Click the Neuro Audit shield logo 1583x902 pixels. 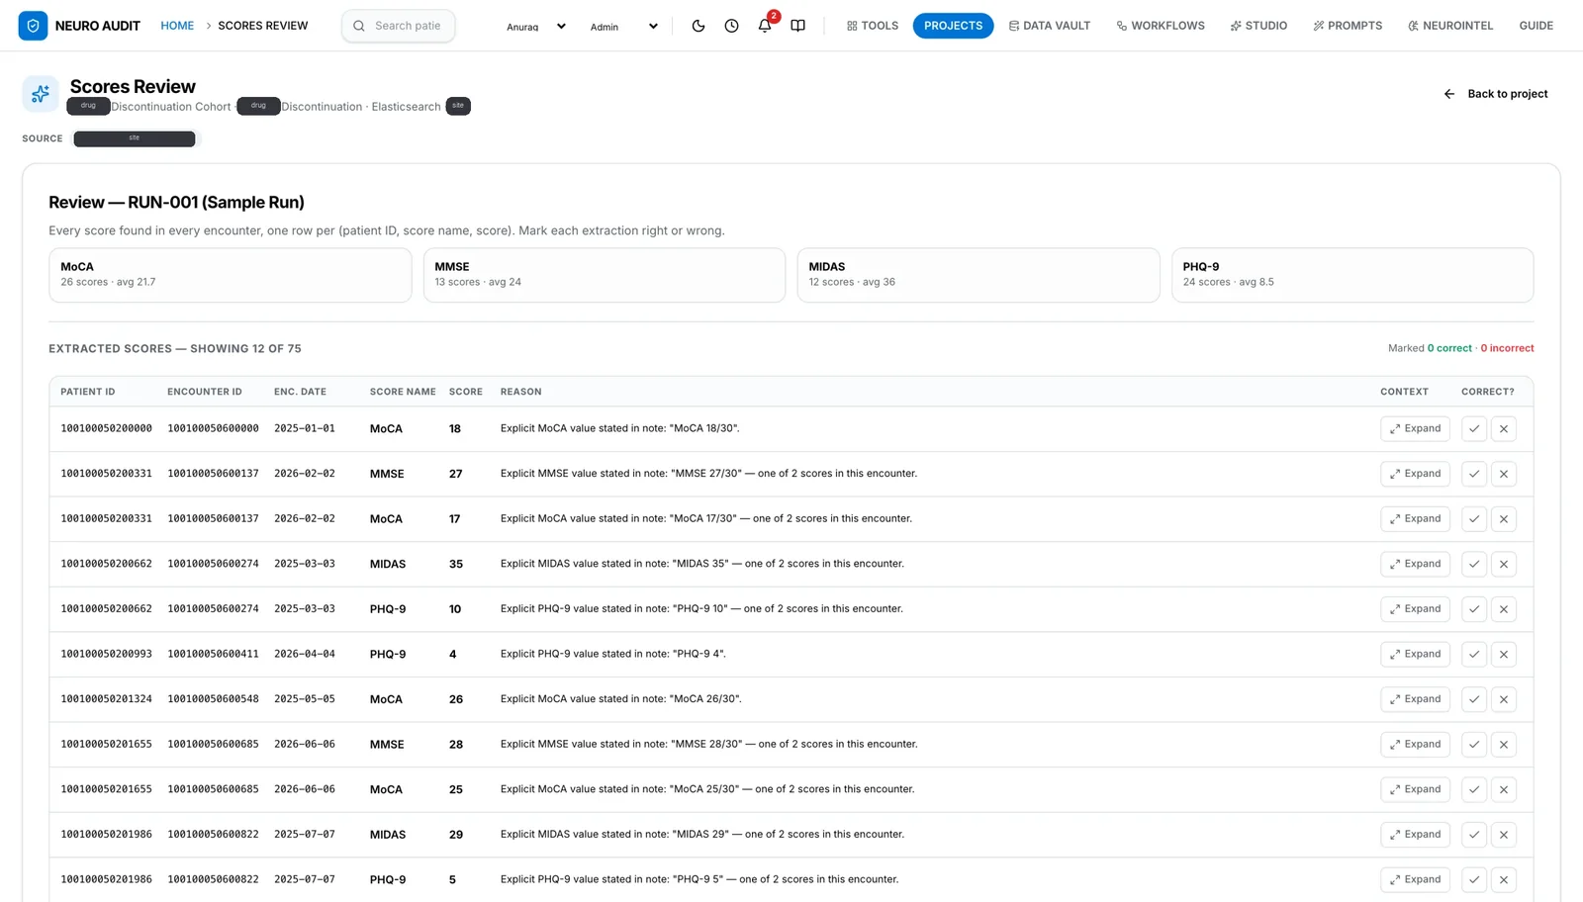click(33, 26)
